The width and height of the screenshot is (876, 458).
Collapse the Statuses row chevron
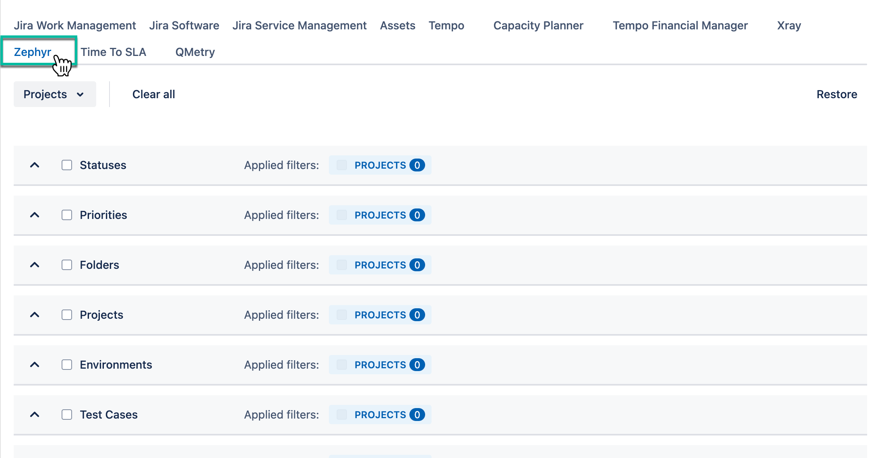[35, 165]
